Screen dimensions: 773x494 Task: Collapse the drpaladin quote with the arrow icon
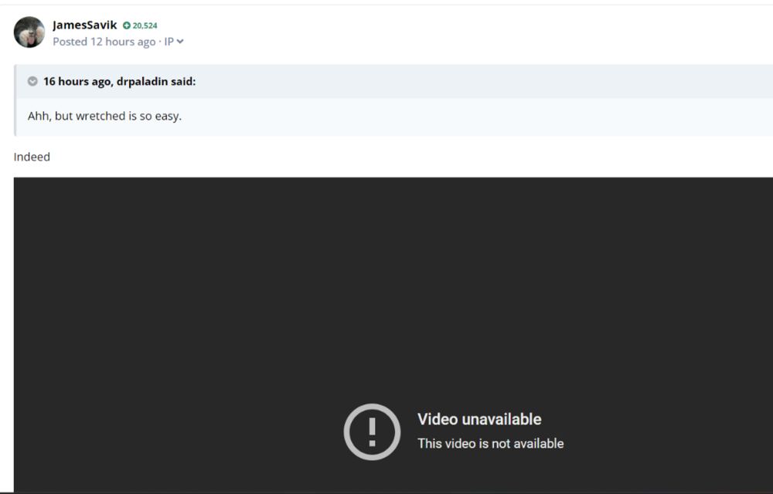32,81
